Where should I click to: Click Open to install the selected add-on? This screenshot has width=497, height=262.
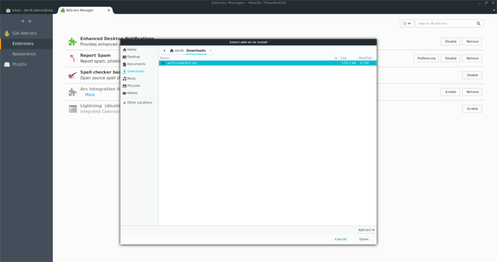pyautogui.click(x=364, y=239)
